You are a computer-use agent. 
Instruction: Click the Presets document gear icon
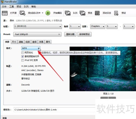[116, 13]
